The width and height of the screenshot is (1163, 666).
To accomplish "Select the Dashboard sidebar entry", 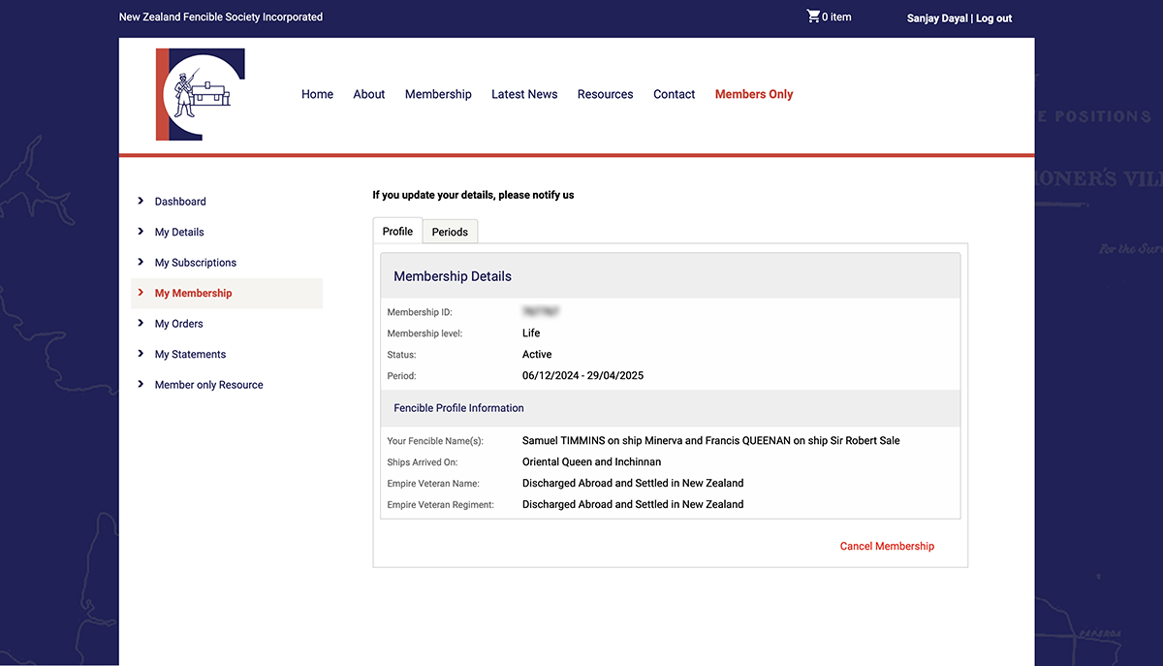I will click(180, 201).
